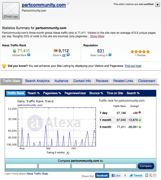The width and height of the screenshot is (161, 180).
Task: Click the Like count bubble showing 0
Action: (x=125, y=176)
